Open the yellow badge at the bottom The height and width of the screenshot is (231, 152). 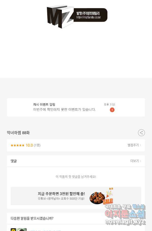tap(13, 229)
